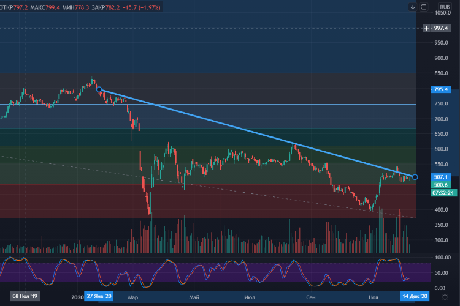The height and width of the screenshot is (306, 460).
Task: Click the 900.0 price scale label
Action: pos(442,58)
